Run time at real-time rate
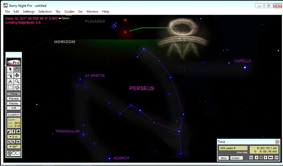 [270, 158]
